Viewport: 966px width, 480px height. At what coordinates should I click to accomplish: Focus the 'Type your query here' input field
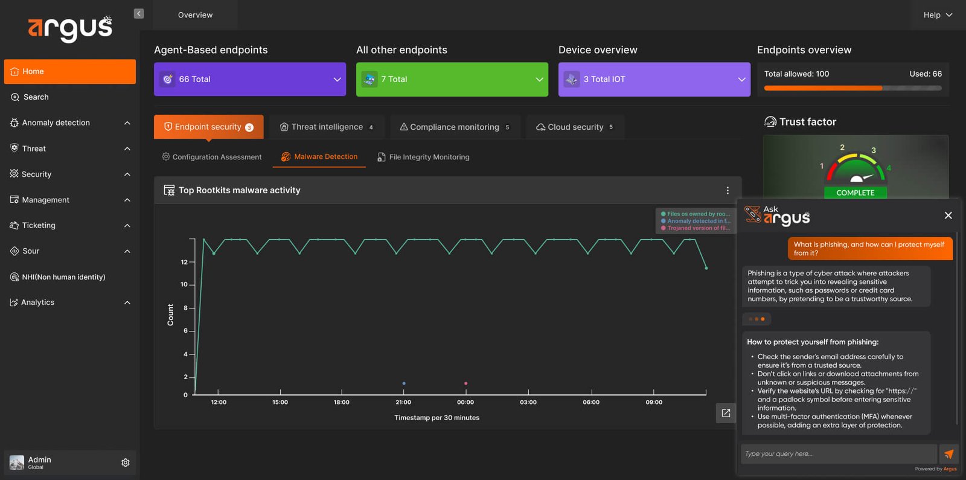(x=839, y=454)
